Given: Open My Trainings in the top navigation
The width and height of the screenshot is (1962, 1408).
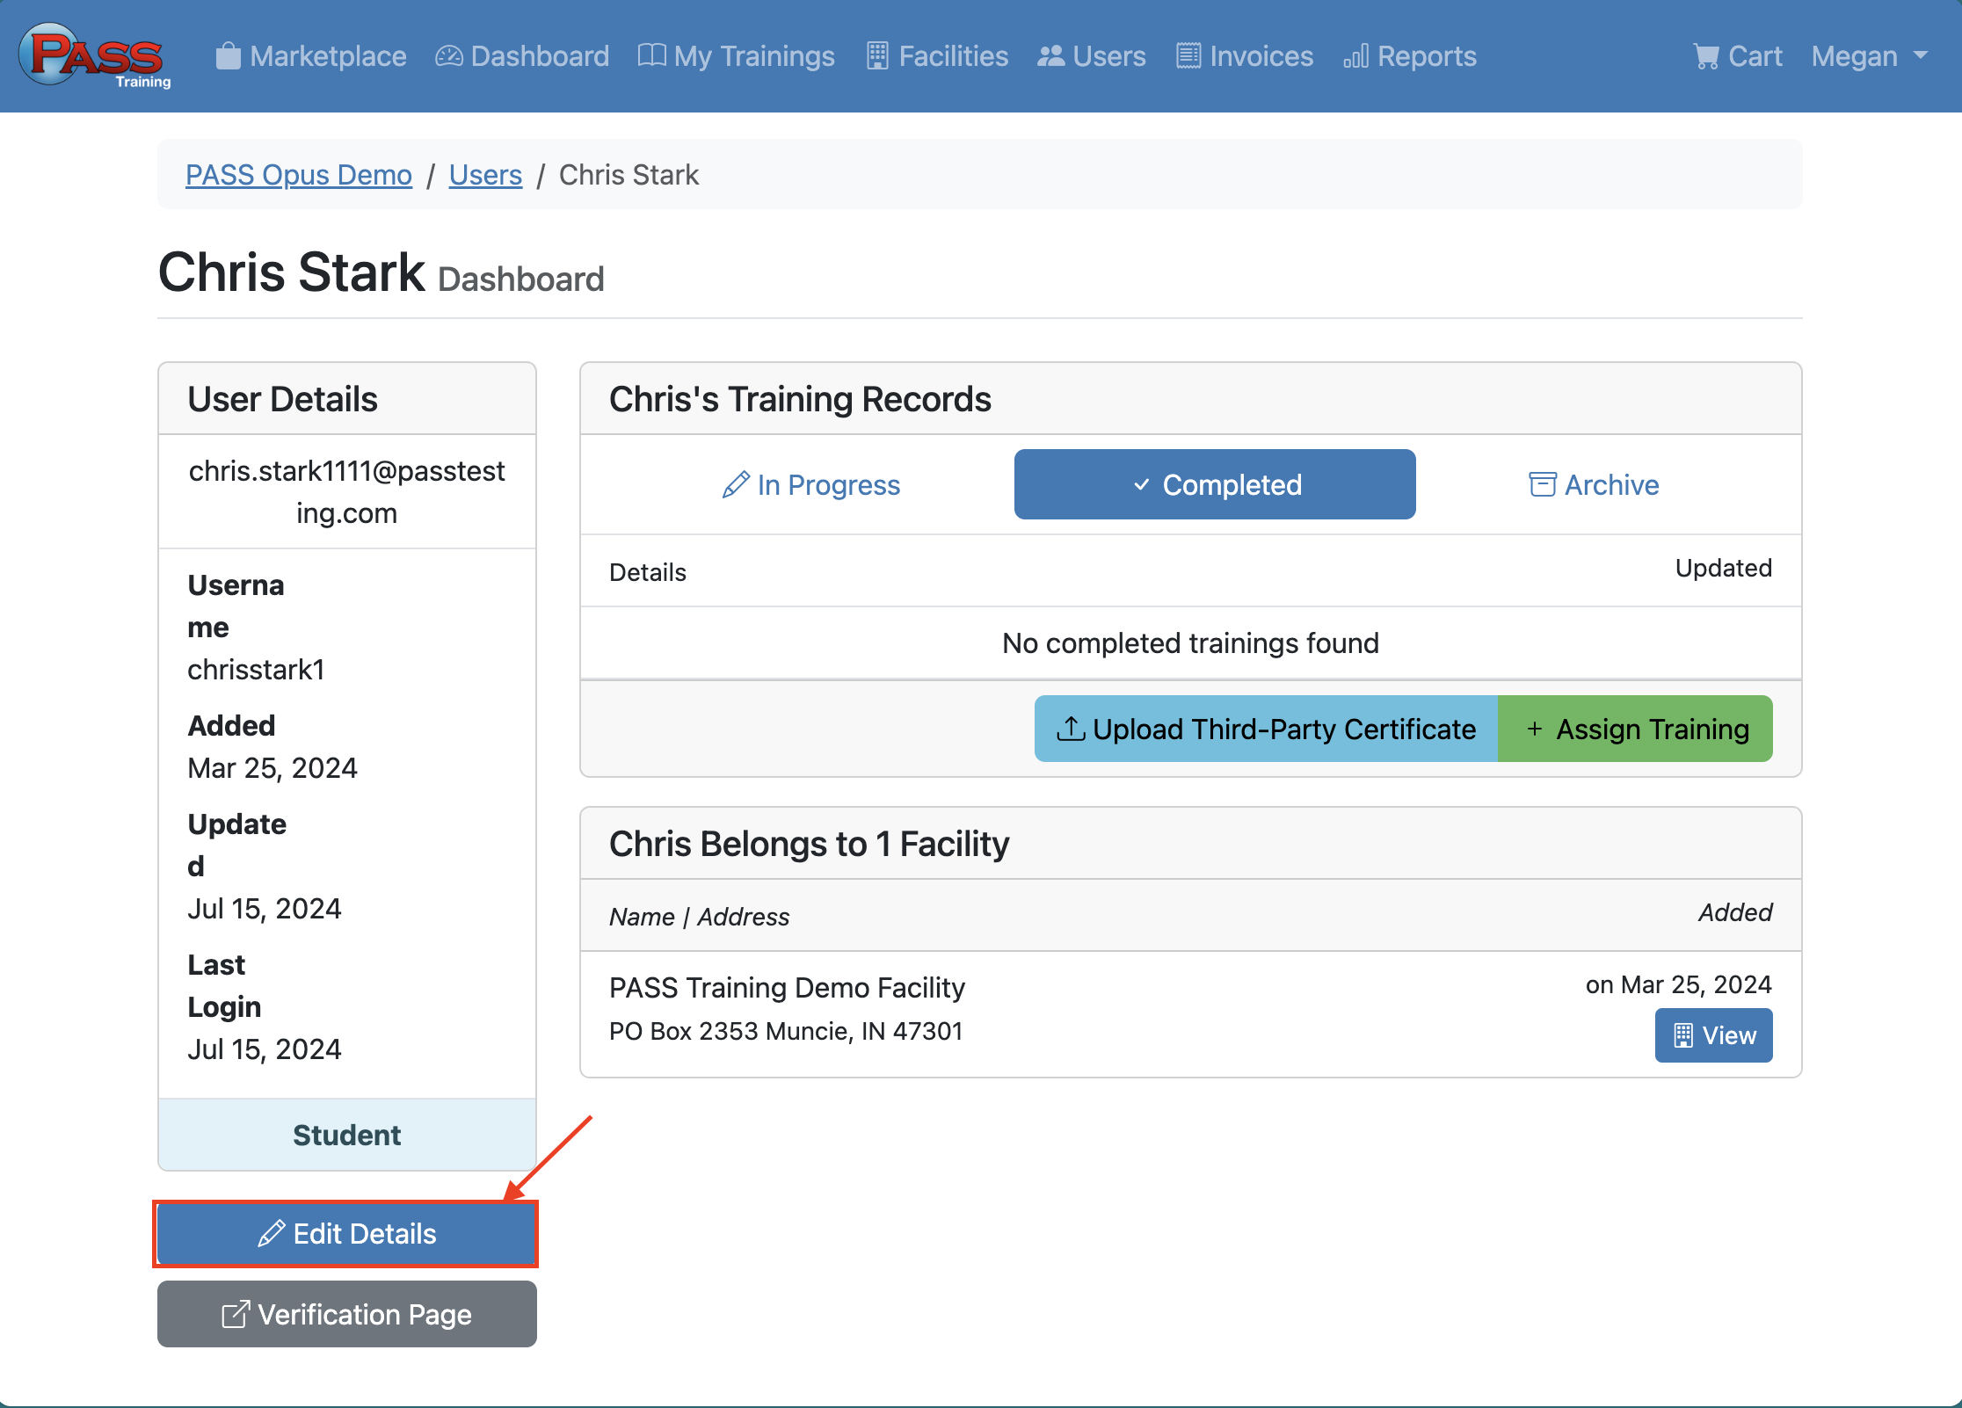Looking at the screenshot, I should click(737, 56).
